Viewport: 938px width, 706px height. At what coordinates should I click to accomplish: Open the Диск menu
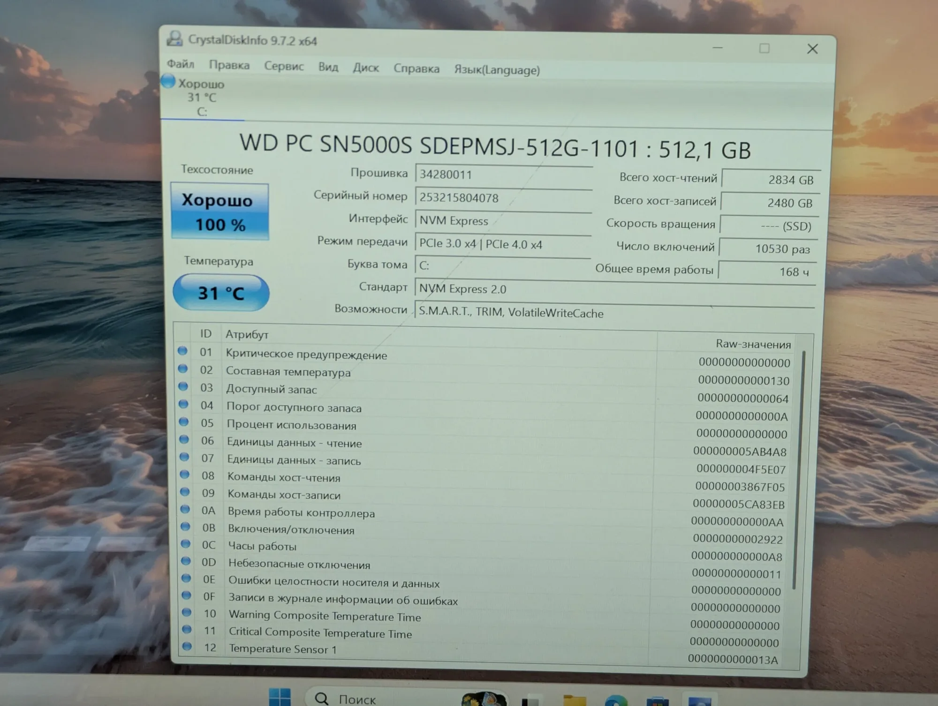click(366, 68)
